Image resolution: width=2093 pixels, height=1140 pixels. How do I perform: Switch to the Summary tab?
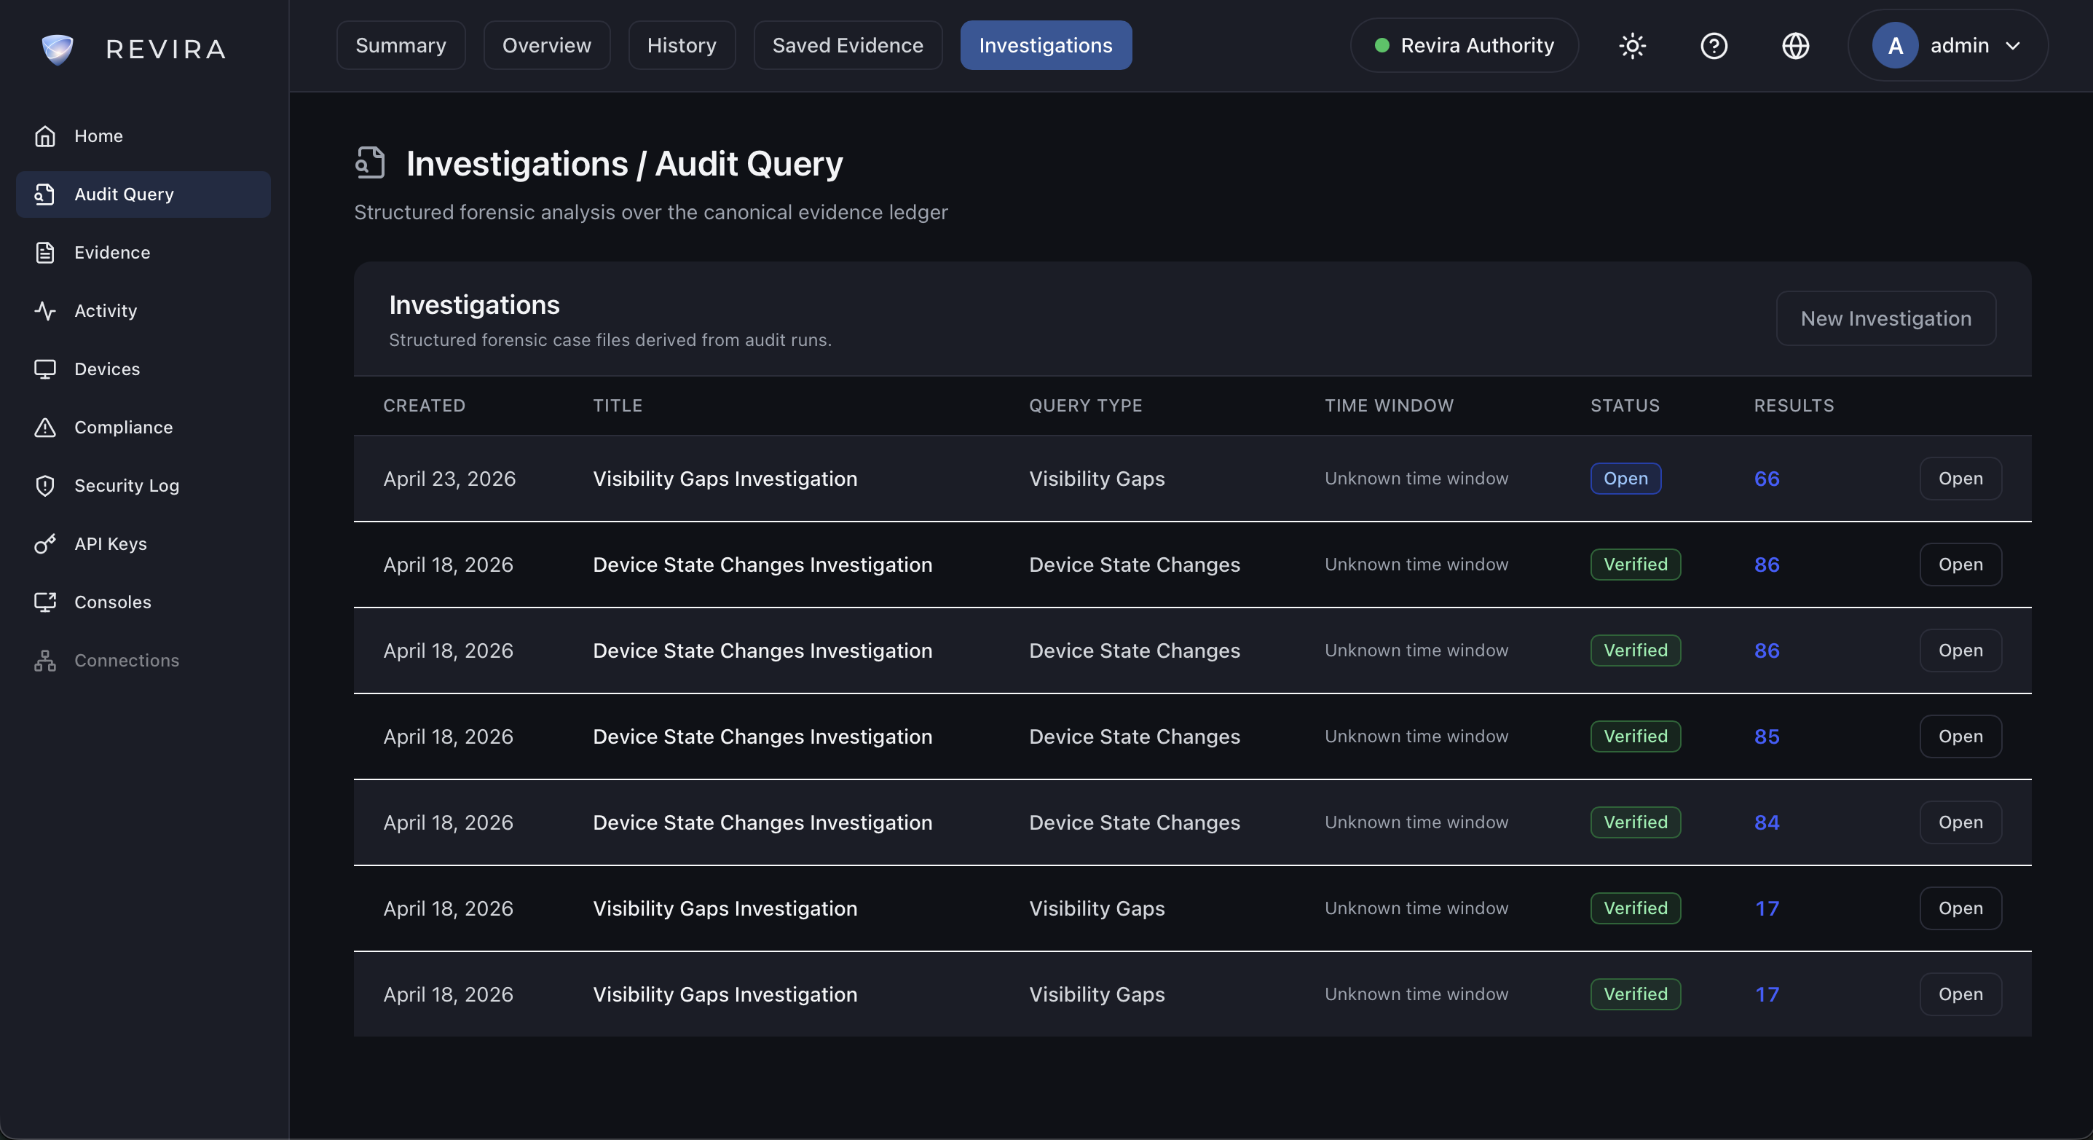coord(401,45)
